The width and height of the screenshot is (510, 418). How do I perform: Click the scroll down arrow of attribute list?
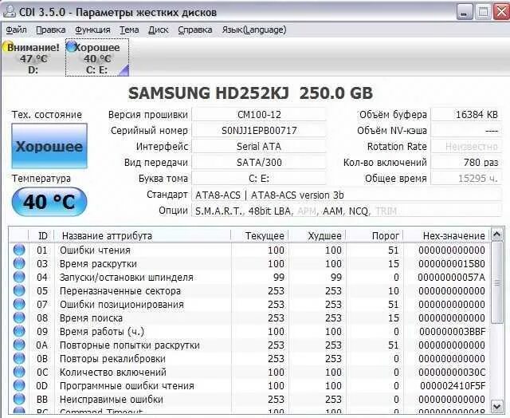click(x=496, y=406)
